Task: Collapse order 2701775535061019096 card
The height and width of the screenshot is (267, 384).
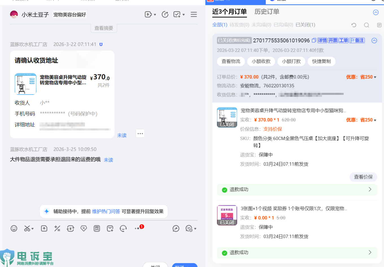Action: (374, 40)
